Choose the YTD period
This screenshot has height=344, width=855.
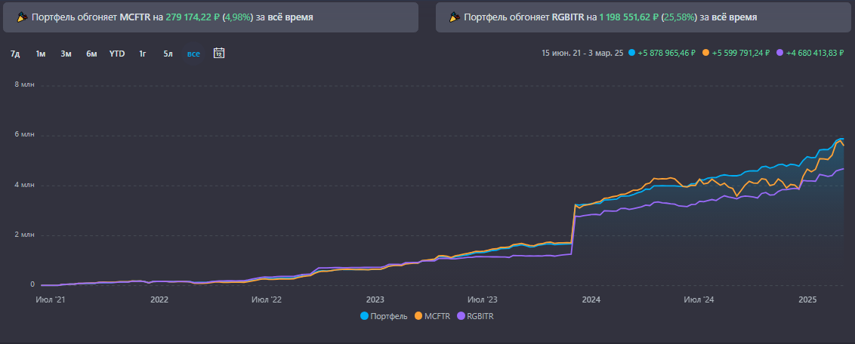[x=116, y=54]
